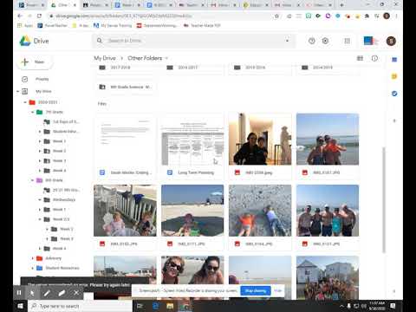
Task: Open the Windows notification center
Action: [x=393, y=306]
